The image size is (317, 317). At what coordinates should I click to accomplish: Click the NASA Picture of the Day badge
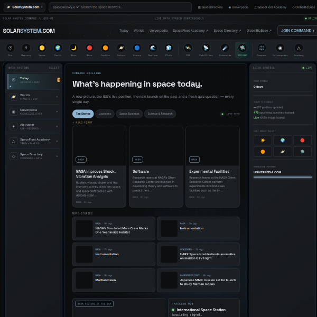coord(94,304)
